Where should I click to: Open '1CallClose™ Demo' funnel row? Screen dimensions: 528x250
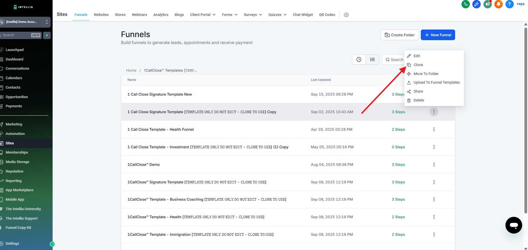(x=144, y=165)
